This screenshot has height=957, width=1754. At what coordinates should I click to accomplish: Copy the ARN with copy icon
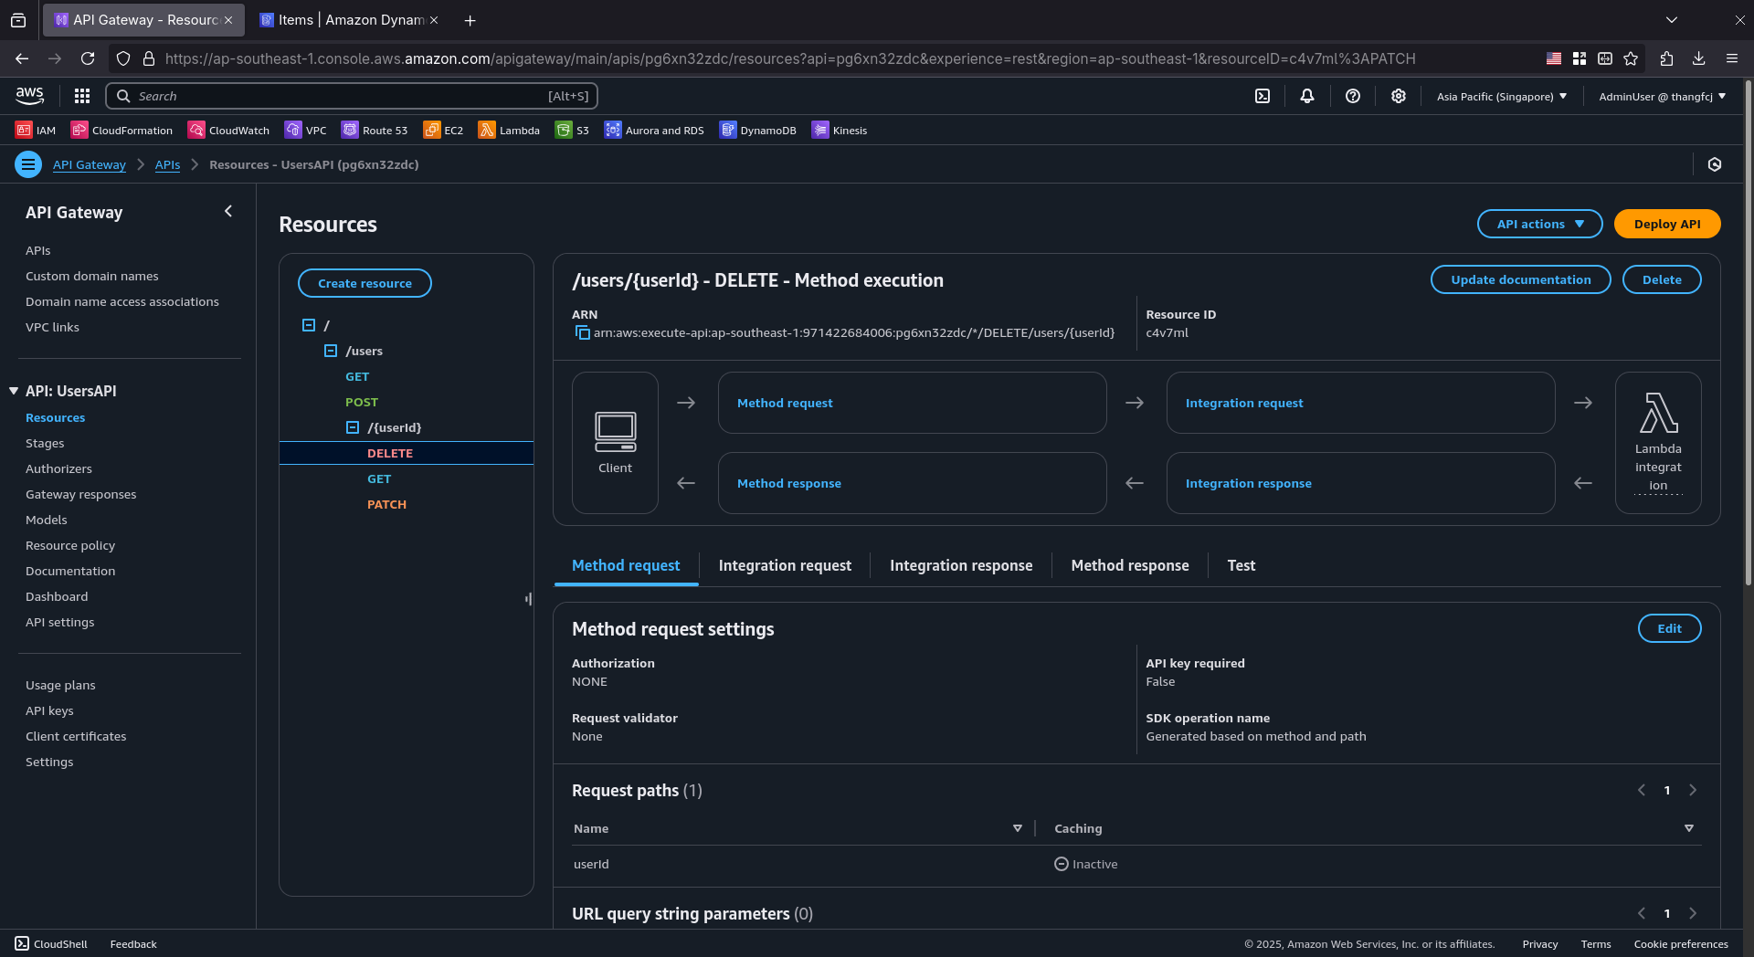582,332
